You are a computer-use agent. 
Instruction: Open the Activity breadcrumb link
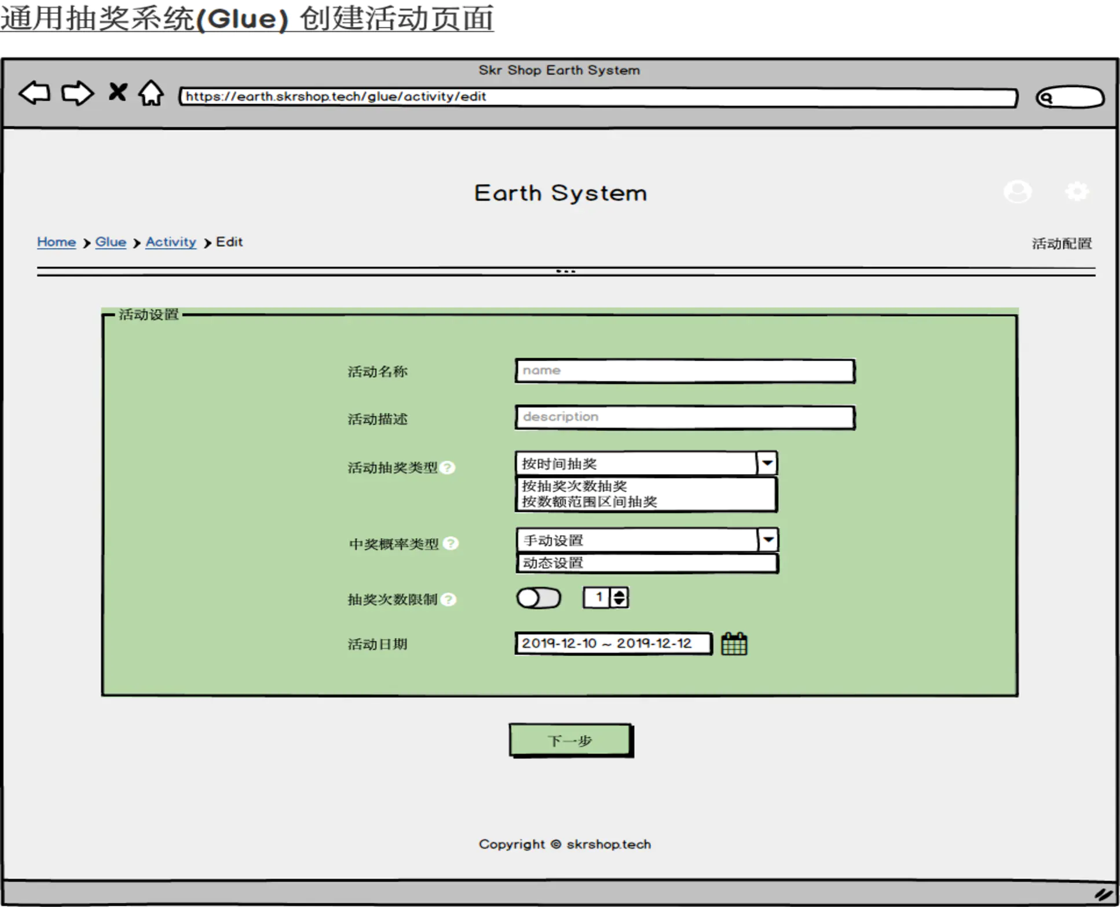tap(171, 242)
